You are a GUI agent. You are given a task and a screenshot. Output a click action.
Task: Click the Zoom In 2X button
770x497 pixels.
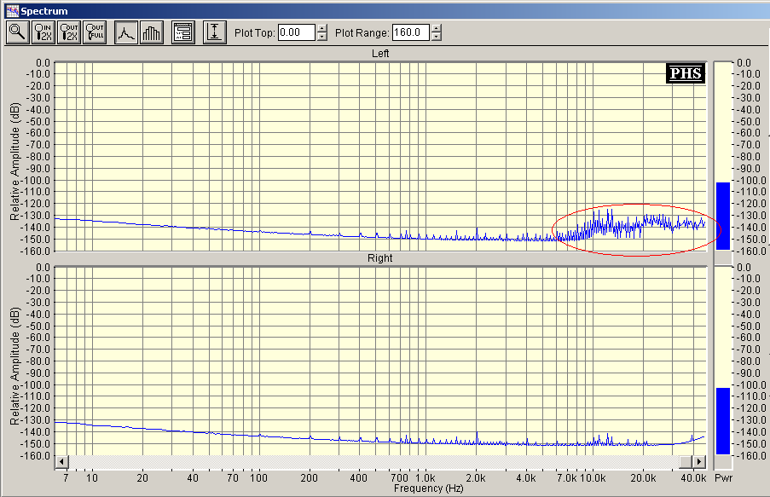(43, 33)
